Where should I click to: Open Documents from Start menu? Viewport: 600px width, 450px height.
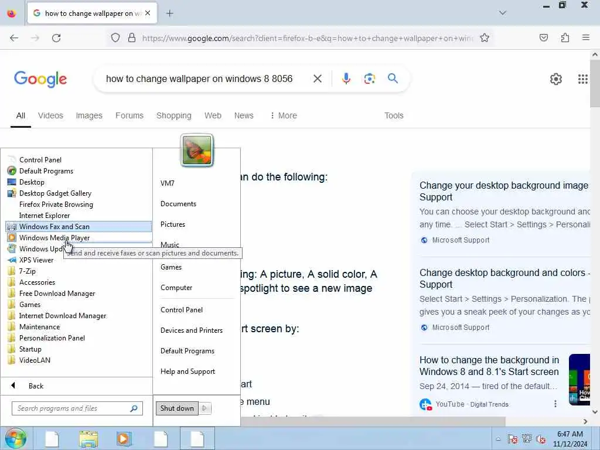178,203
